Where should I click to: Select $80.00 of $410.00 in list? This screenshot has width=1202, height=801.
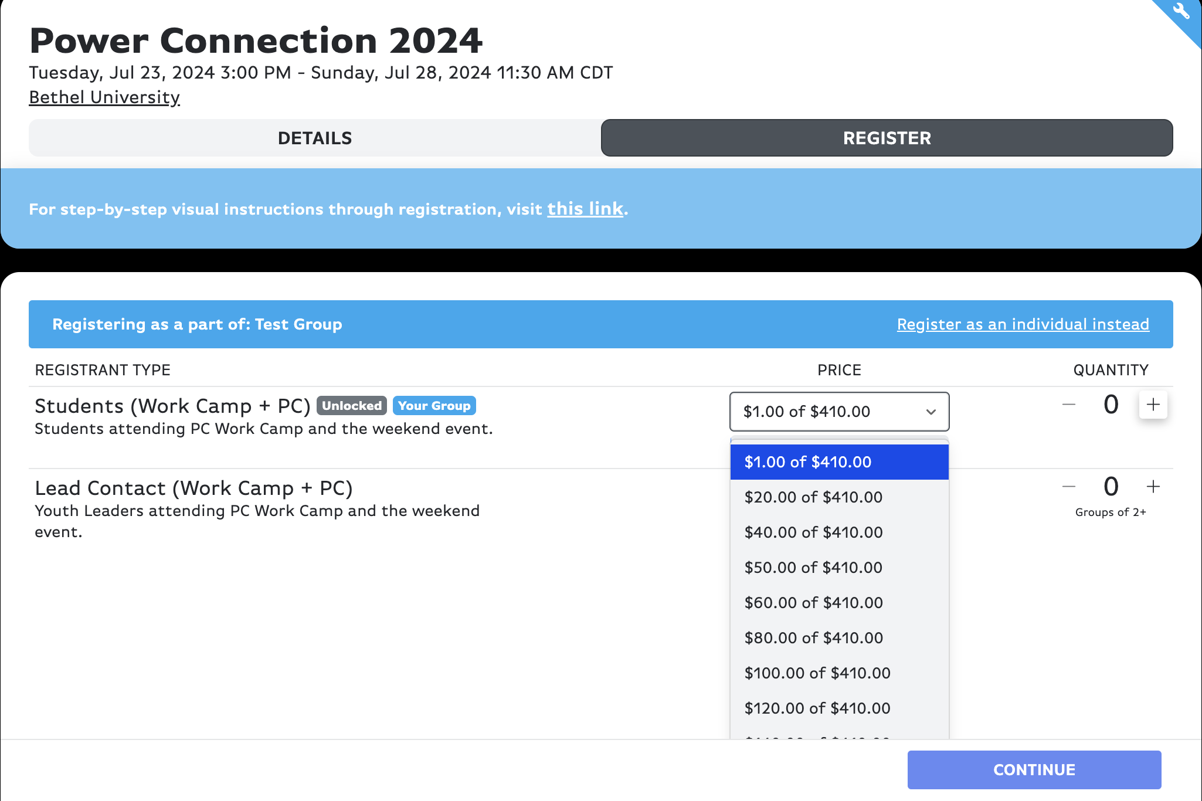click(x=840, y=638)
